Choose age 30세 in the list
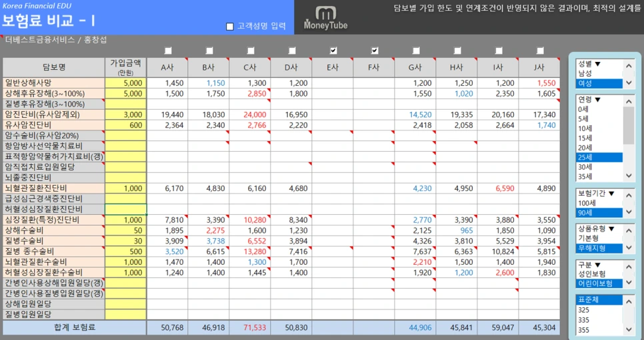The image size is (644, 340). (x=599, y=167)
